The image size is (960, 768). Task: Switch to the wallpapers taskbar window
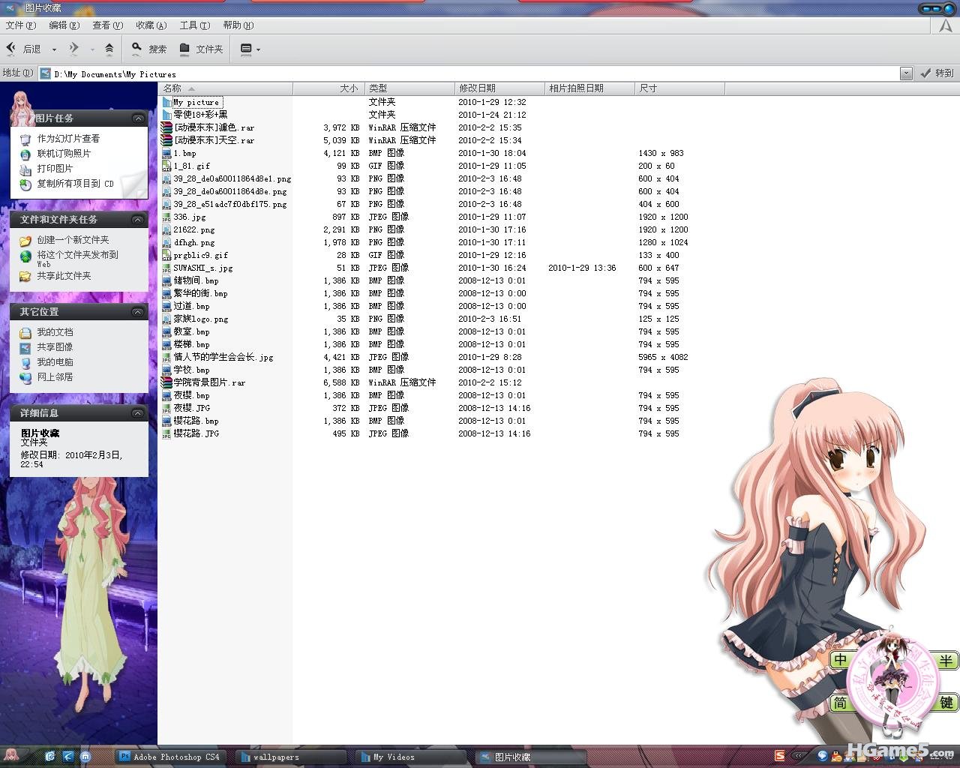291,757
